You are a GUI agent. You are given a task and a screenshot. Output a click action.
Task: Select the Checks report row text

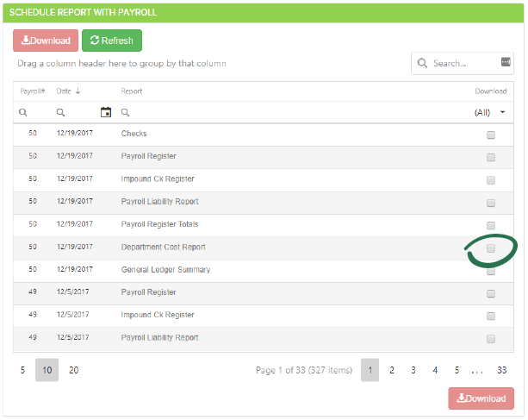(134, 134)
